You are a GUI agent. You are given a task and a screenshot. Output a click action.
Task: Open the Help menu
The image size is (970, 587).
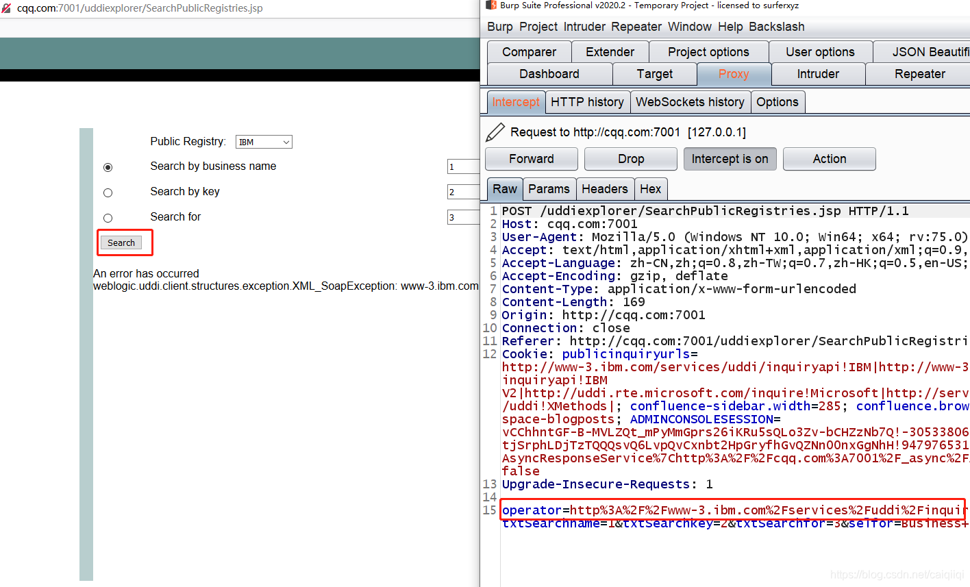click(x=730, y=27)
